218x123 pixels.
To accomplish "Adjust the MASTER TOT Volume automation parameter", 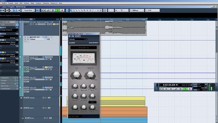I will point(37,39).
